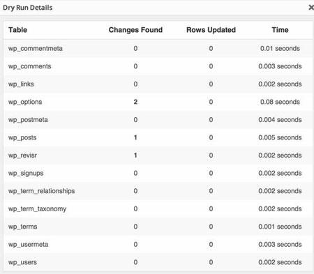This screenshot has height=274, width=314.
Task: Click wp_options changes found value 2
Action: (x=135, y=102)
